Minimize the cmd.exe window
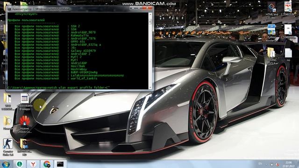This screenshot has width=299, height=168. pyautogui.click(x=133, y=8)
